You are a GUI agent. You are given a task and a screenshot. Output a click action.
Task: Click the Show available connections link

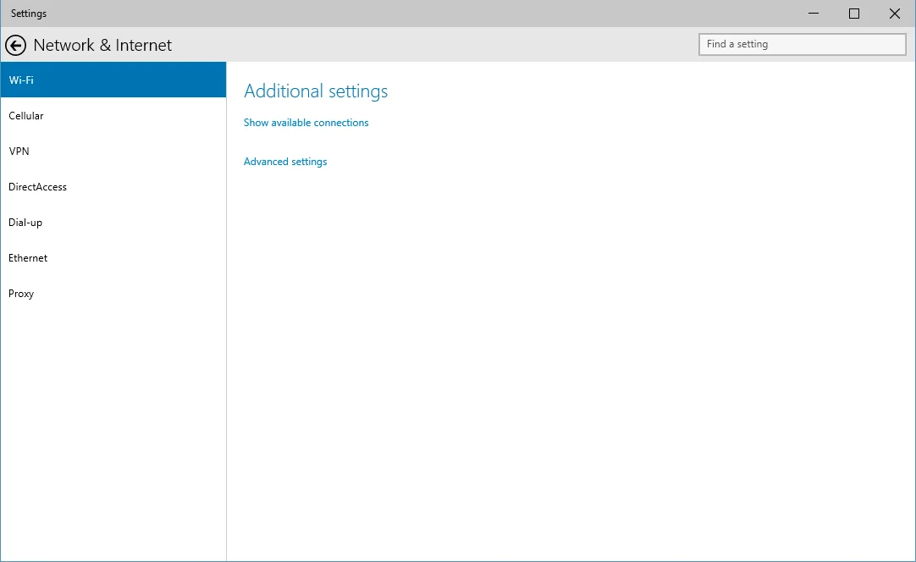click(x=306, y=123)
